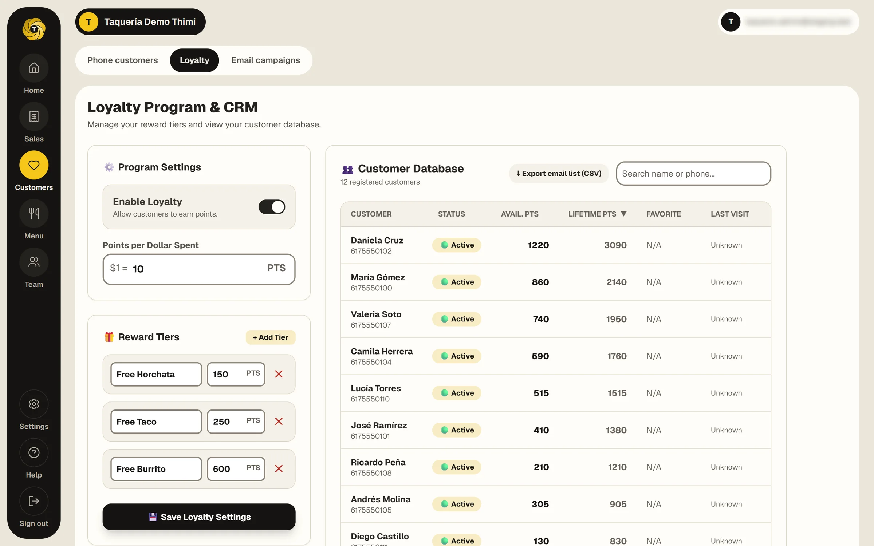Open the Menu fork-and-knife icon

[x=34, y=214]
